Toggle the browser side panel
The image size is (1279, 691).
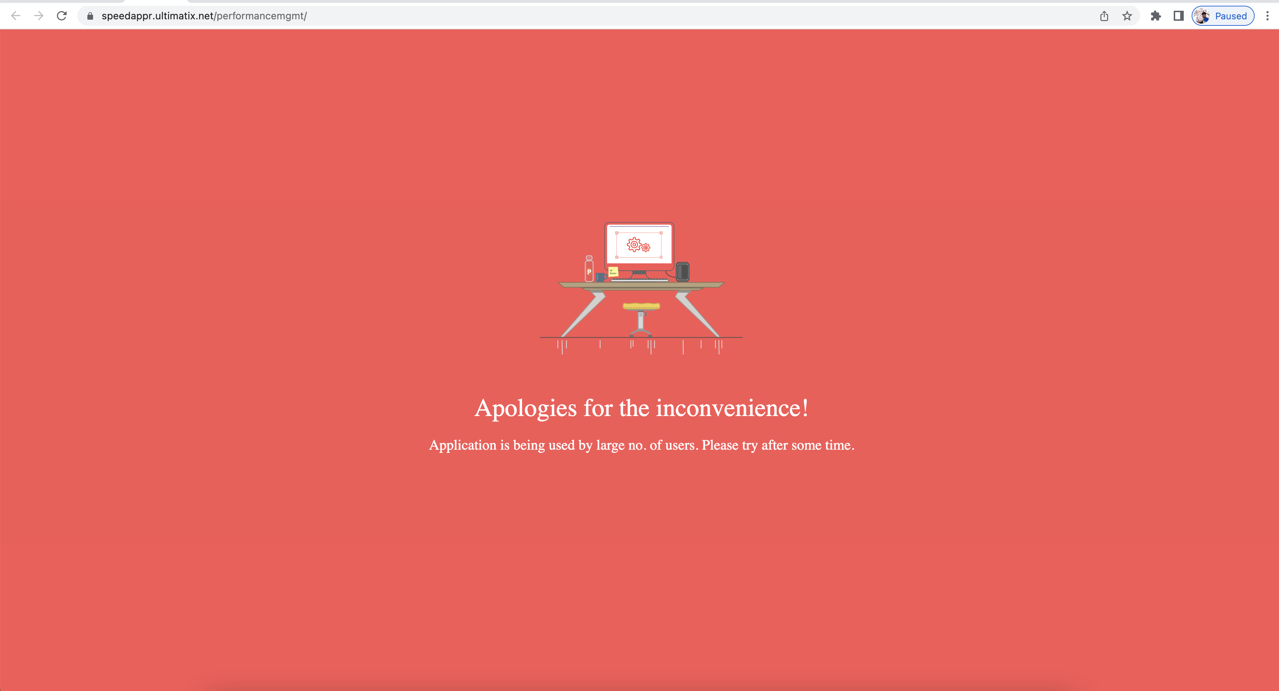pyautogui.click(x=1179, y=16)
